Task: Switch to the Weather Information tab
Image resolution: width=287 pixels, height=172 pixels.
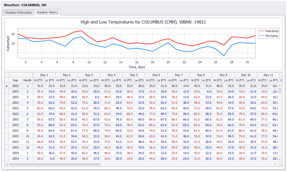Action: pos(18,13)
